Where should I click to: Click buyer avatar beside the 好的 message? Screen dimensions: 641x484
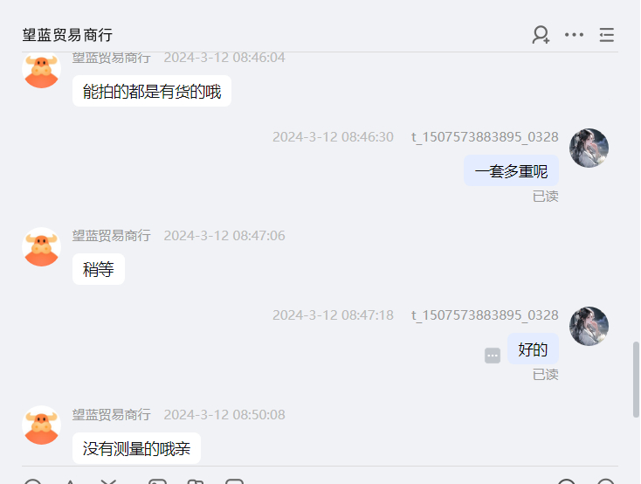(589, 327)
